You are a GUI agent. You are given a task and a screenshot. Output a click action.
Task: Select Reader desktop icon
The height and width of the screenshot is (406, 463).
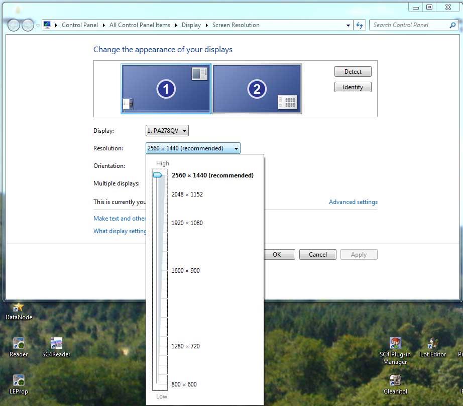[x=18, y=347]
